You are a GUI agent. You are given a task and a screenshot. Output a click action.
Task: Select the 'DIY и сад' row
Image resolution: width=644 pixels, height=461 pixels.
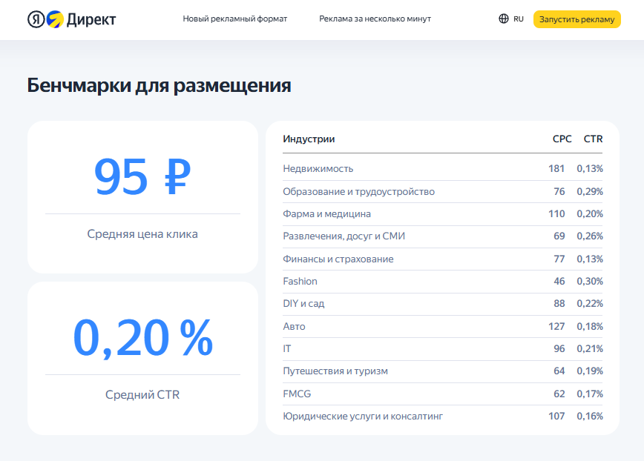tap(303, 304)
